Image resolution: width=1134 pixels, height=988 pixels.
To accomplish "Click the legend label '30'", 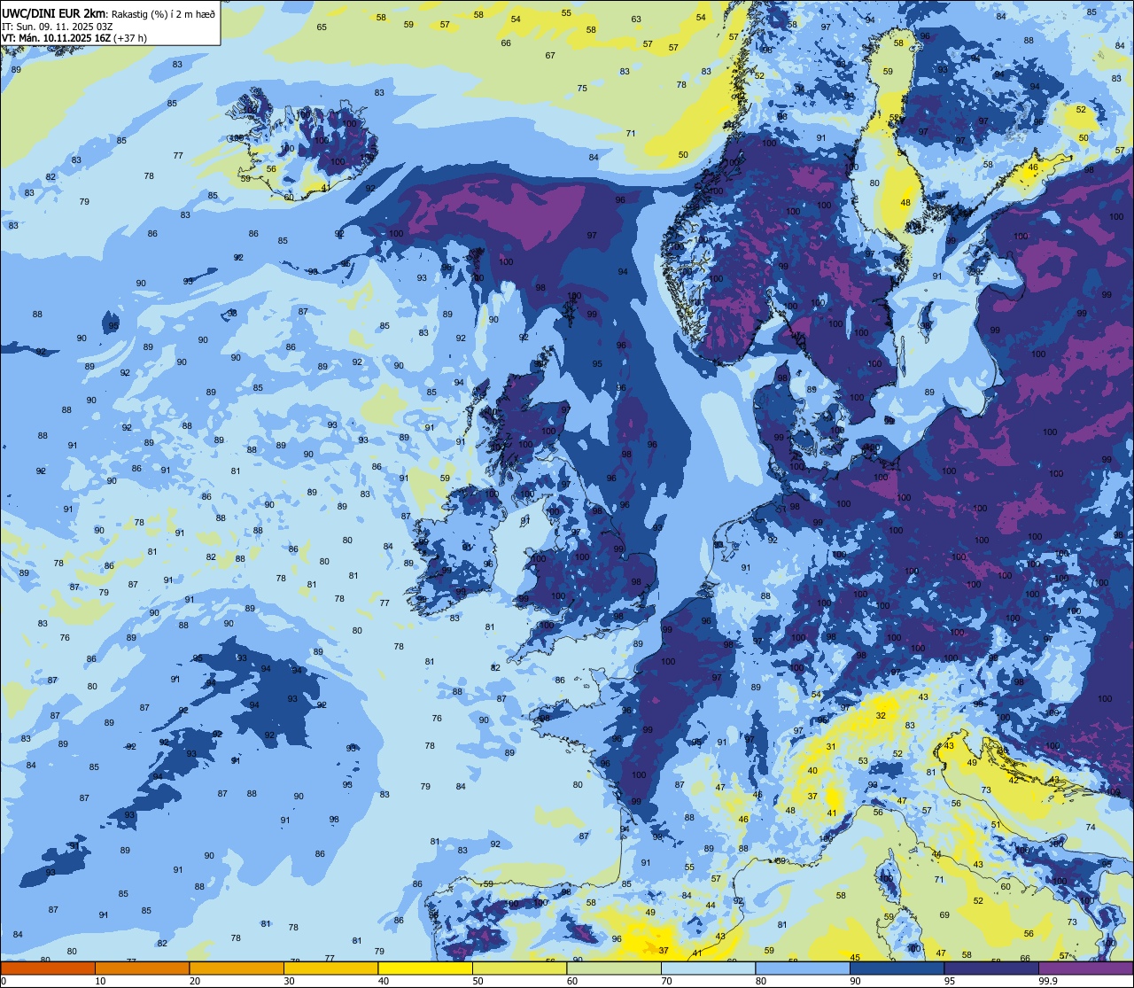I will click(x=289, y=981).
